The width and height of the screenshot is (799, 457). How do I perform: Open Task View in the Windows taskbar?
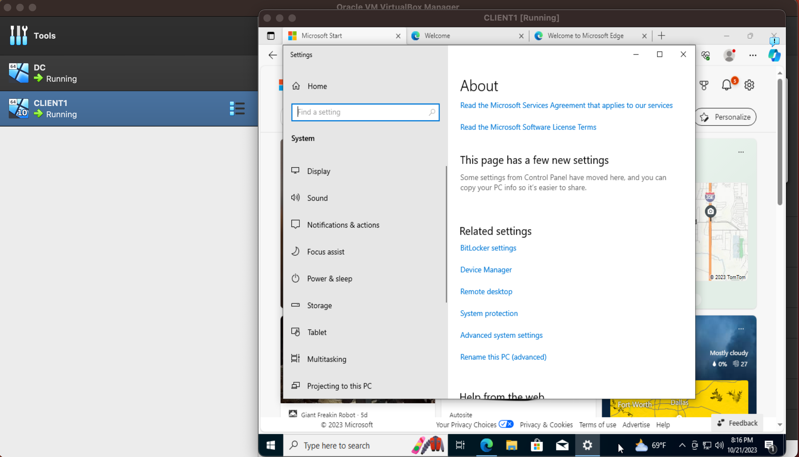coord(460,445)
